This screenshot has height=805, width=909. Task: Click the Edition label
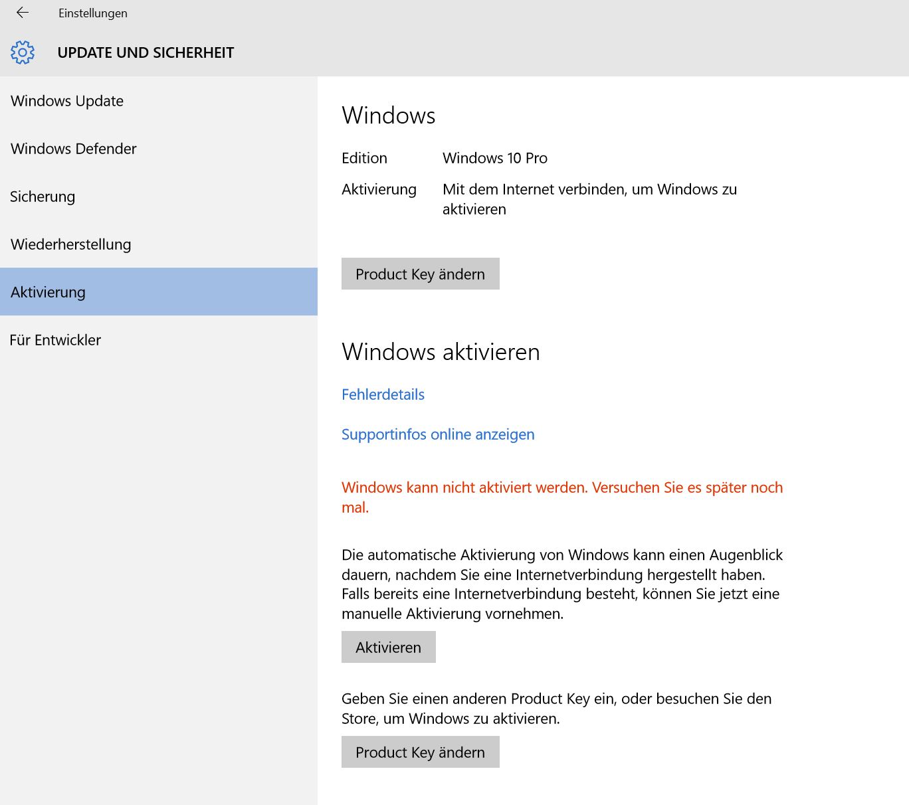pyautogui.click(x=364, y=158)
